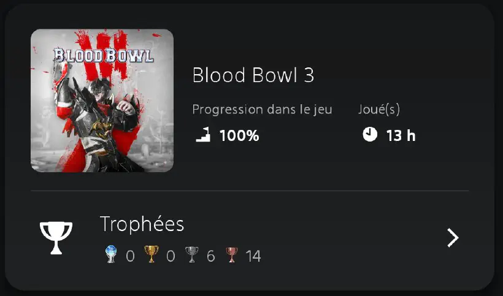Select the gold trophy icon
The height and width of the screenshot is (296, 503).
pyautogui.click(x=151, y=254)
